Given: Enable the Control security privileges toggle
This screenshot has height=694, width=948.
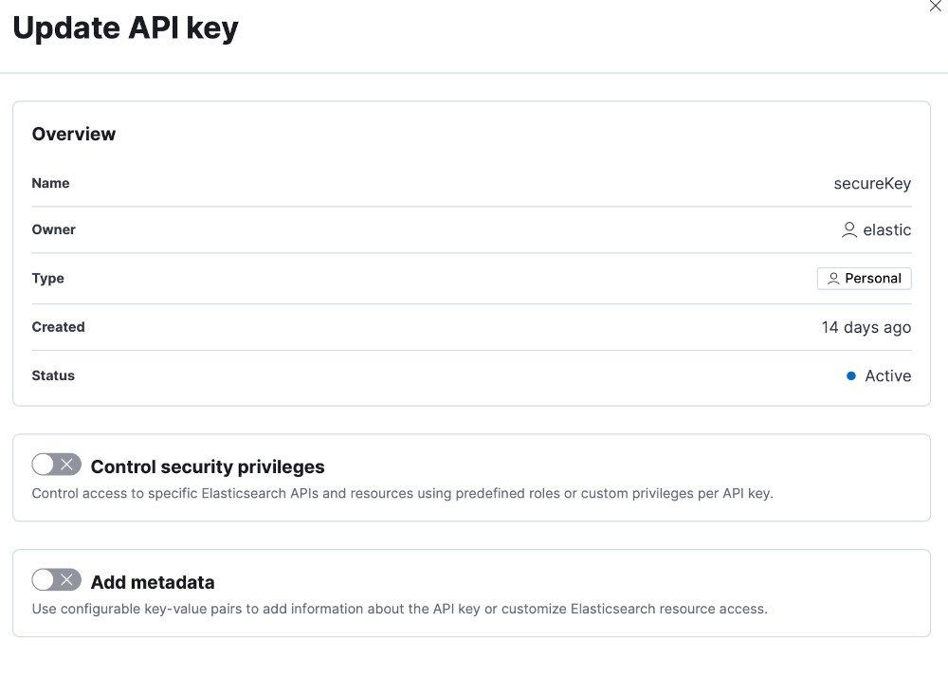Looking at the screenshot, I should pos(56,465).
